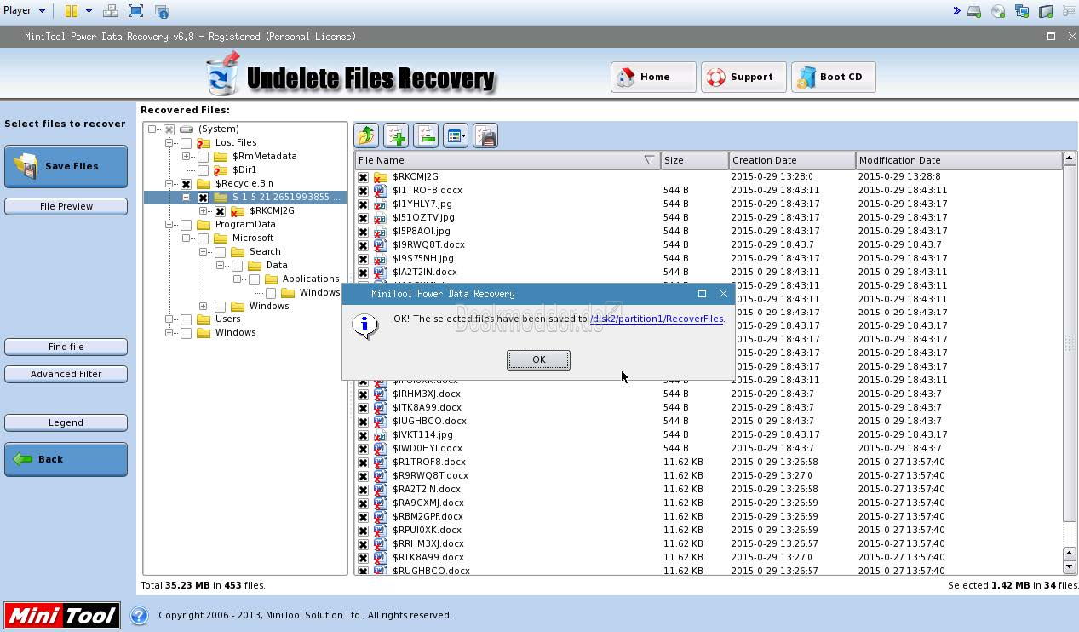Viewport: 1079px width, 632px height.
Task: Click the System drive icon in tree
Action: [x=187, y=129]
